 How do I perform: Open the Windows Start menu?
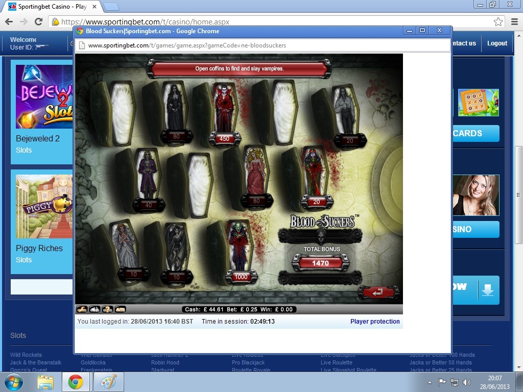pyautogui.click(x=14, y=382)
